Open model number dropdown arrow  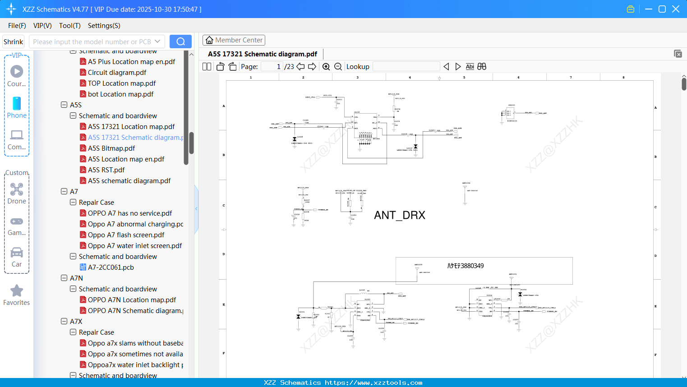(x=157, y=41)
